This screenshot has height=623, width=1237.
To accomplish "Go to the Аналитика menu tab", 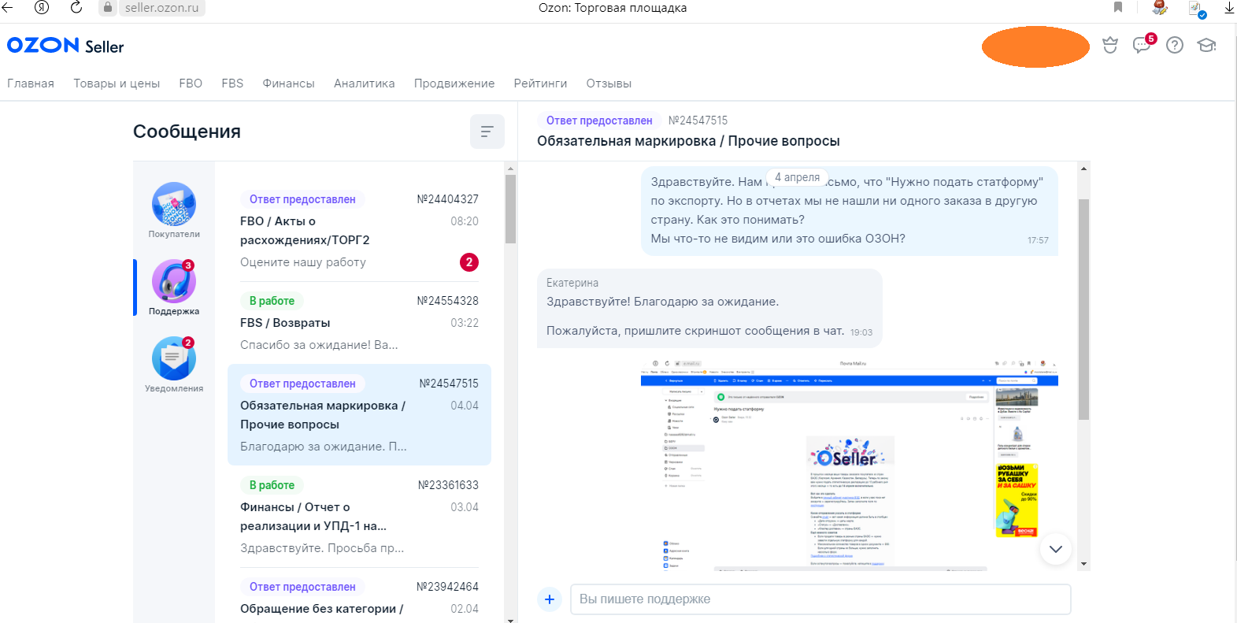I will pos(364,83).
